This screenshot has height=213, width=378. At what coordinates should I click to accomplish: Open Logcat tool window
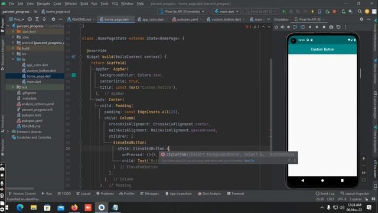(83, 193)
